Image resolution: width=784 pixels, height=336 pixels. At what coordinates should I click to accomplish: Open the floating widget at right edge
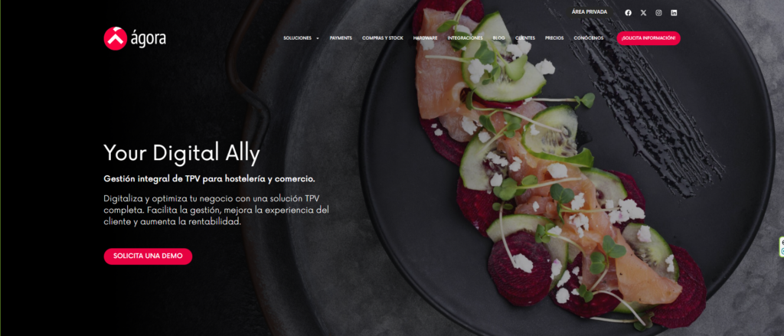point(781,247)
